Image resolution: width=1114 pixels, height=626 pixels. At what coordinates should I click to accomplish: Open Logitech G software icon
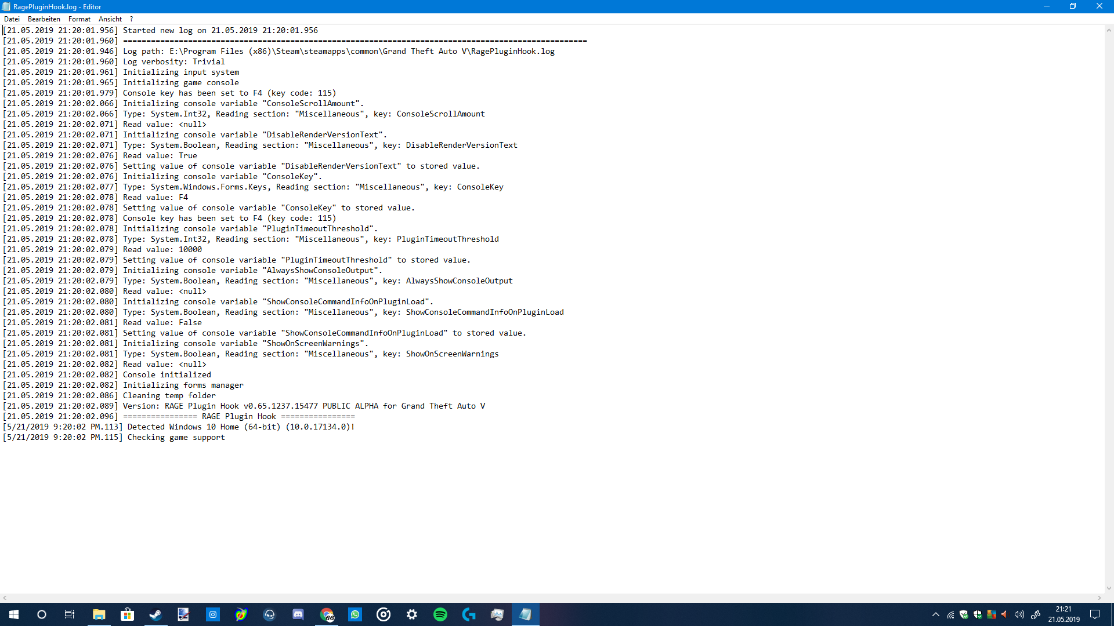pyautogui.click(x=469, y=614)
